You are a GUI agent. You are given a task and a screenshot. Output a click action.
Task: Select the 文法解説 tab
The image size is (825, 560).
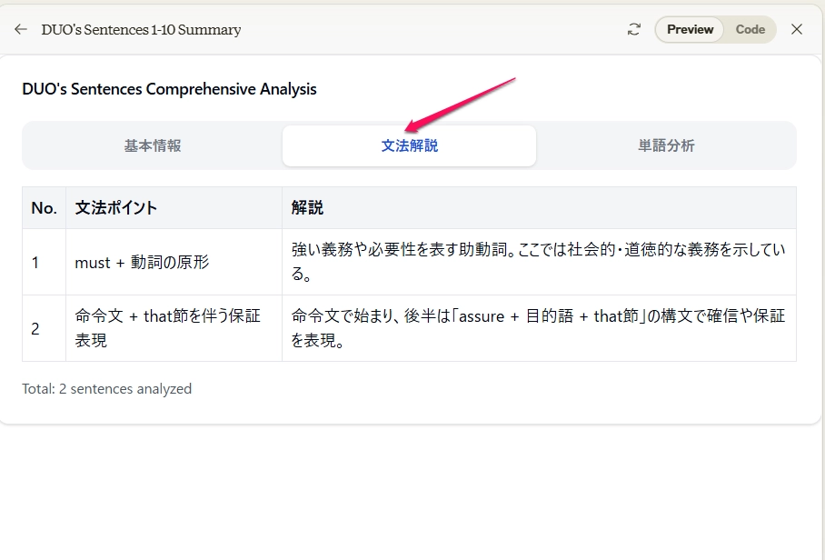click(x=410, y=145)
